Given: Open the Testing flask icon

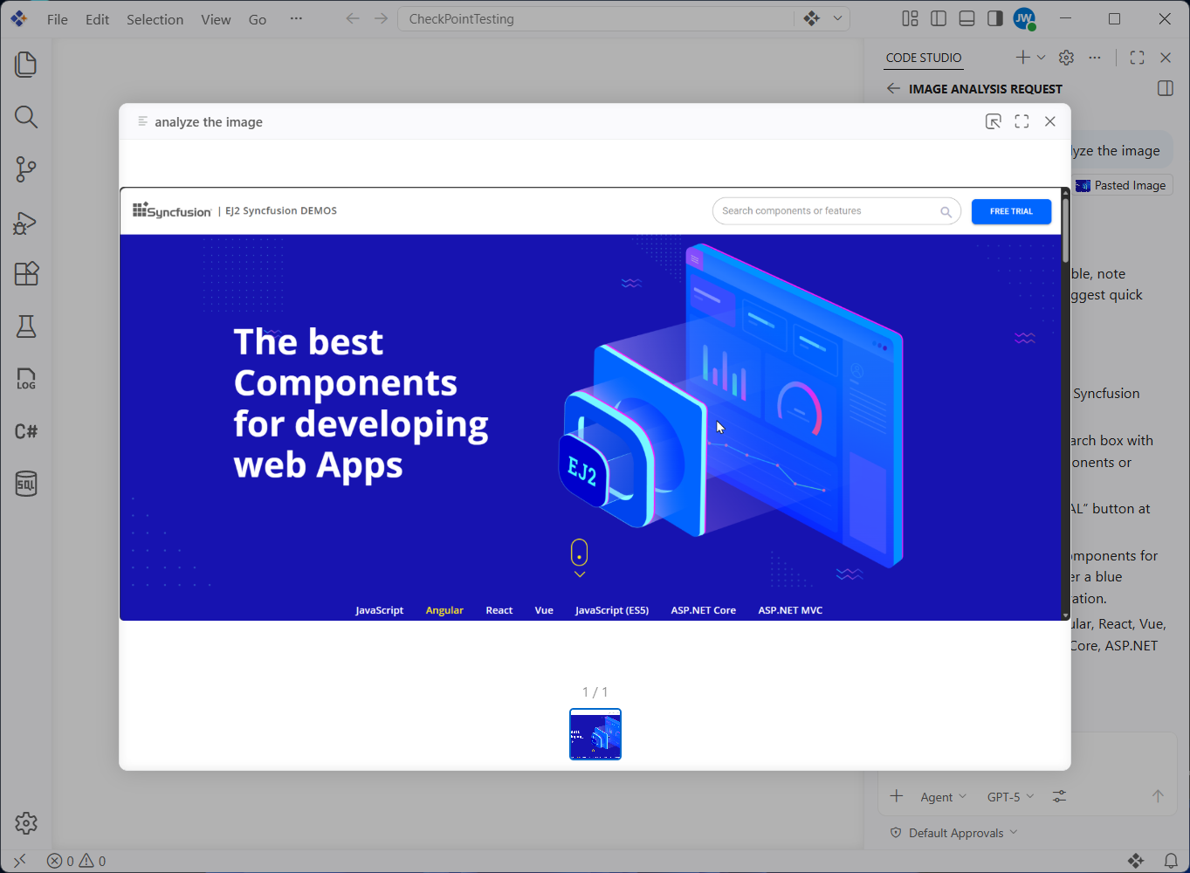Looking at the screenshot, I should click(26, 327).
